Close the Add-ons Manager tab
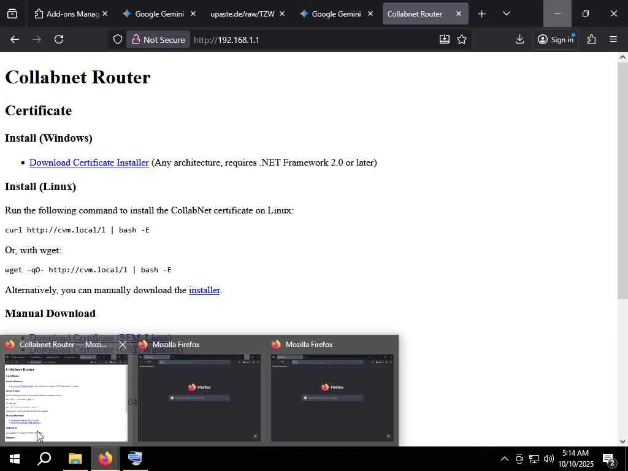628x471 pixels. coord(104,13)
